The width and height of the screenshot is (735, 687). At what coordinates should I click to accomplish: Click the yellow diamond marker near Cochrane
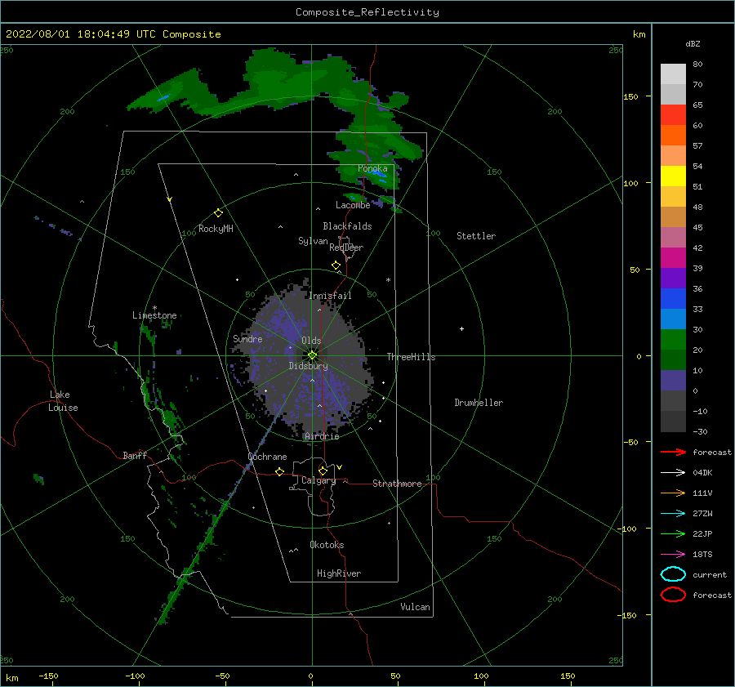point(279,471)
